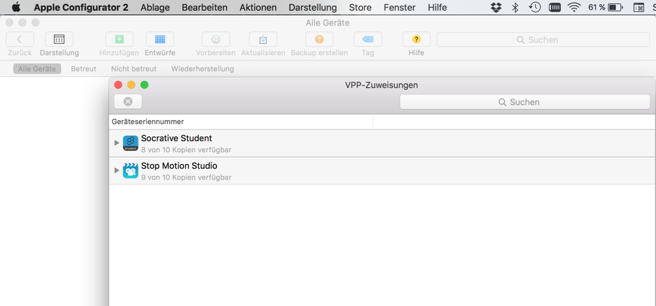
Task: Click the Suchen field in Alle Geräte window
Action: pyautogui.click(x=544, y=40)
